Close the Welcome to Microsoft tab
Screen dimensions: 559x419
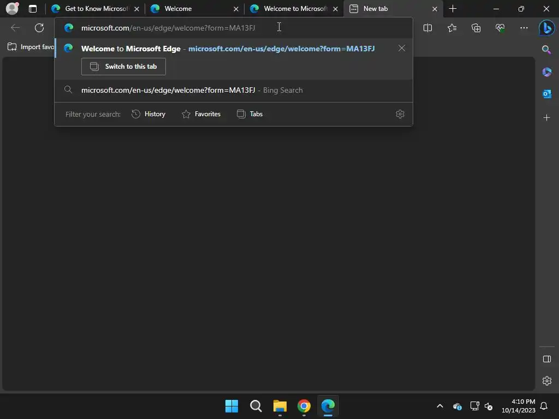pos(336,9)
